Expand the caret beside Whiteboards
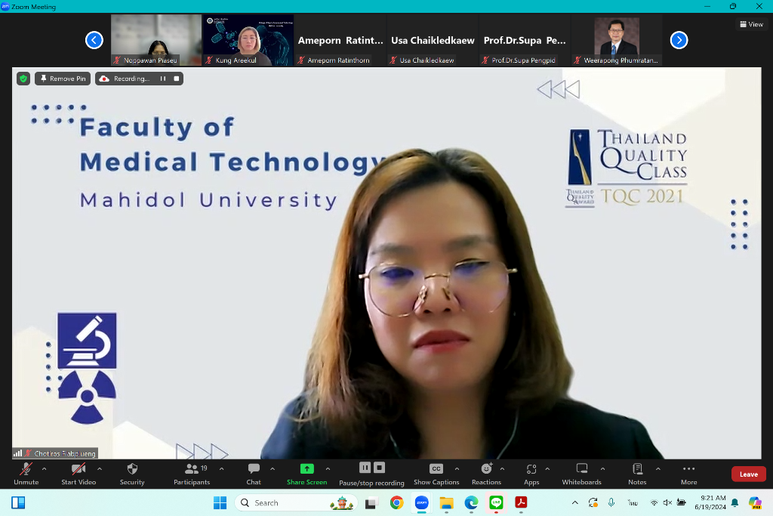 [602, 468]
